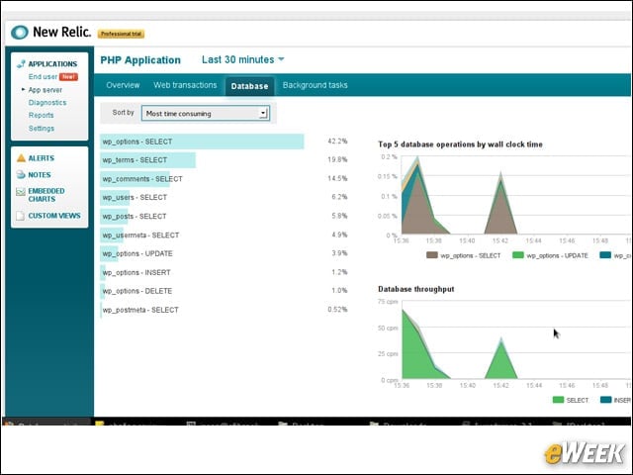
Task: Click the brown wp_options - SELECT legend swatch
Action: [x=432, y=255]
